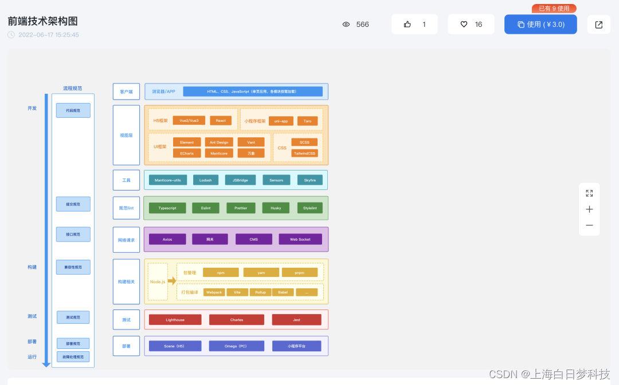Select the 接口规范 box
This screenshot has width=619, height=385.
point(73,235)
